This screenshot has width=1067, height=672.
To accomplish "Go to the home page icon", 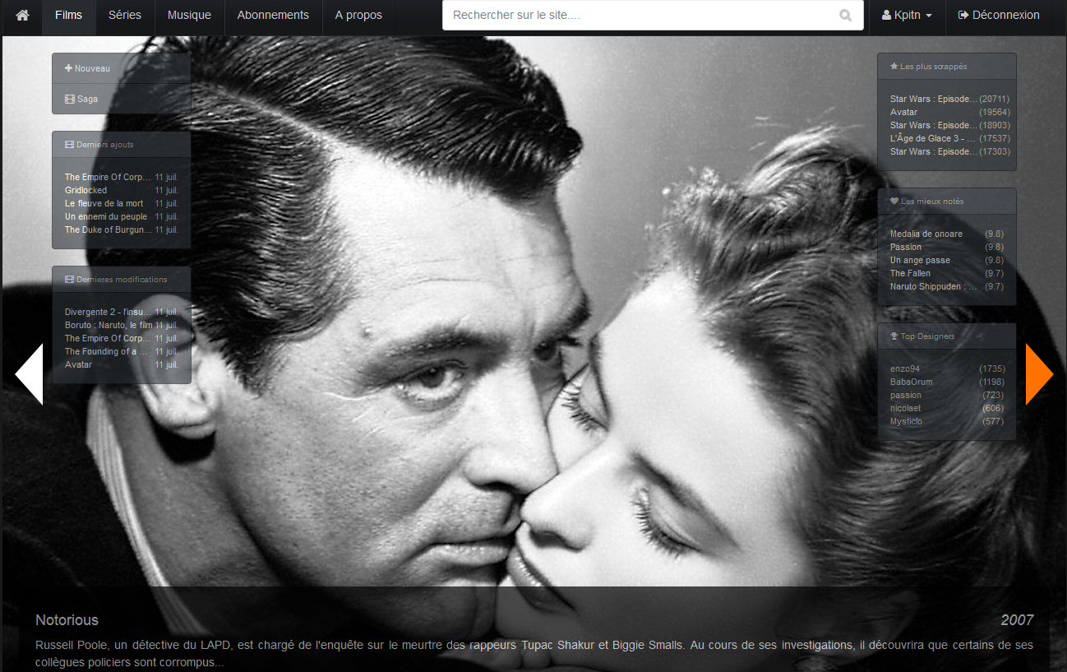I will 22,15.
